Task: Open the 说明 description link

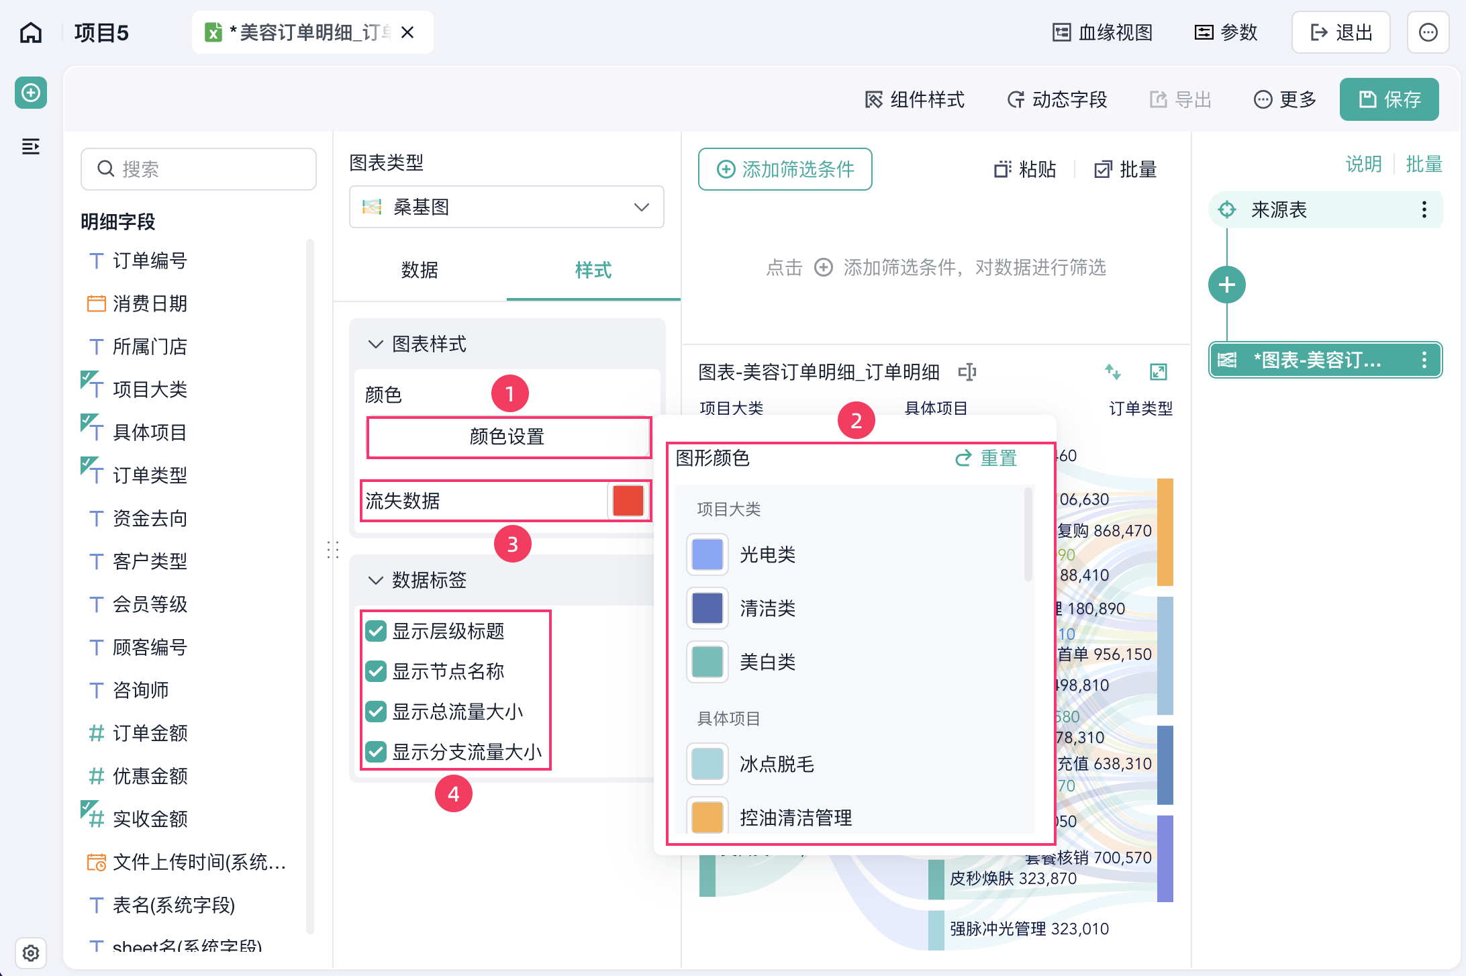Action: tap(1364, 164)
